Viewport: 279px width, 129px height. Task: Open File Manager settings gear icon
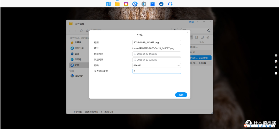pos(208,37)
